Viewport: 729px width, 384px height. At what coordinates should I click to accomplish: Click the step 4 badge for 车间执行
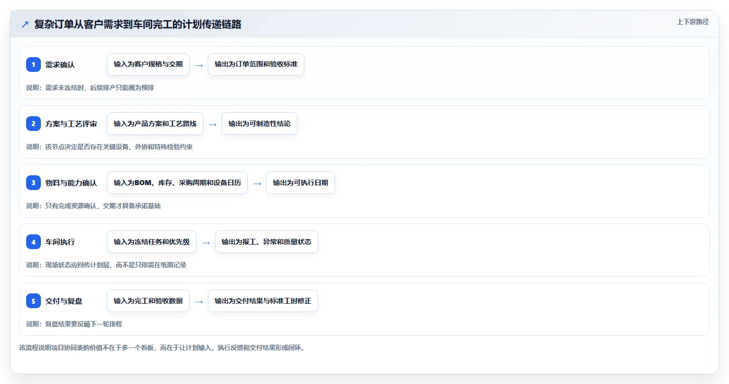(x=33, y=242)
